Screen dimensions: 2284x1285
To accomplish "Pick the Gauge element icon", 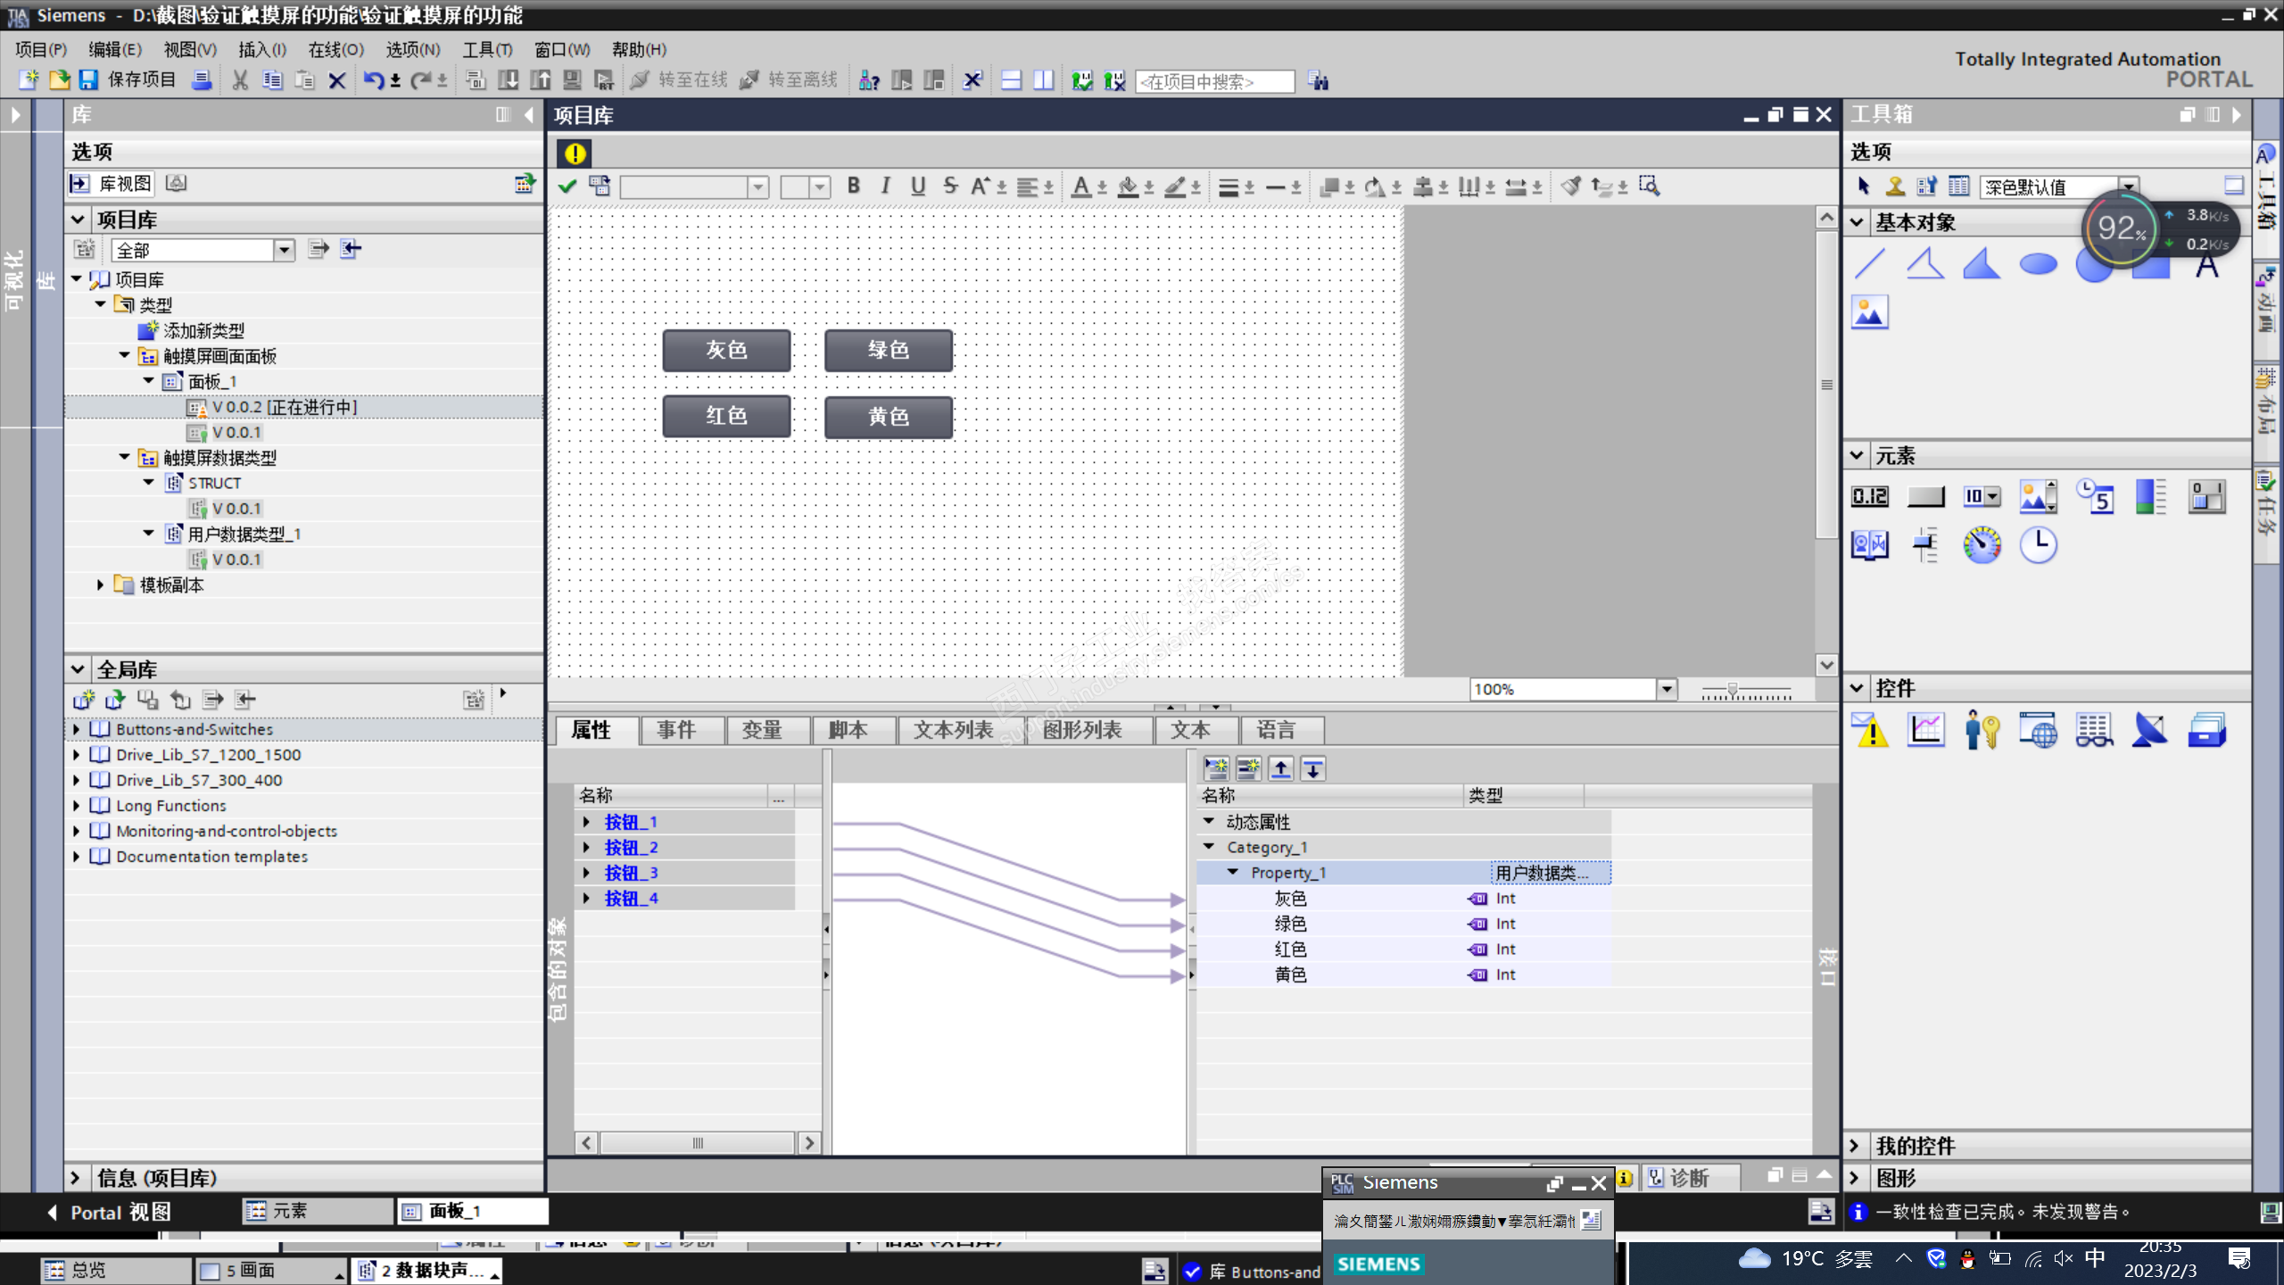I will pyautogui.click(x=1982, y=544).
